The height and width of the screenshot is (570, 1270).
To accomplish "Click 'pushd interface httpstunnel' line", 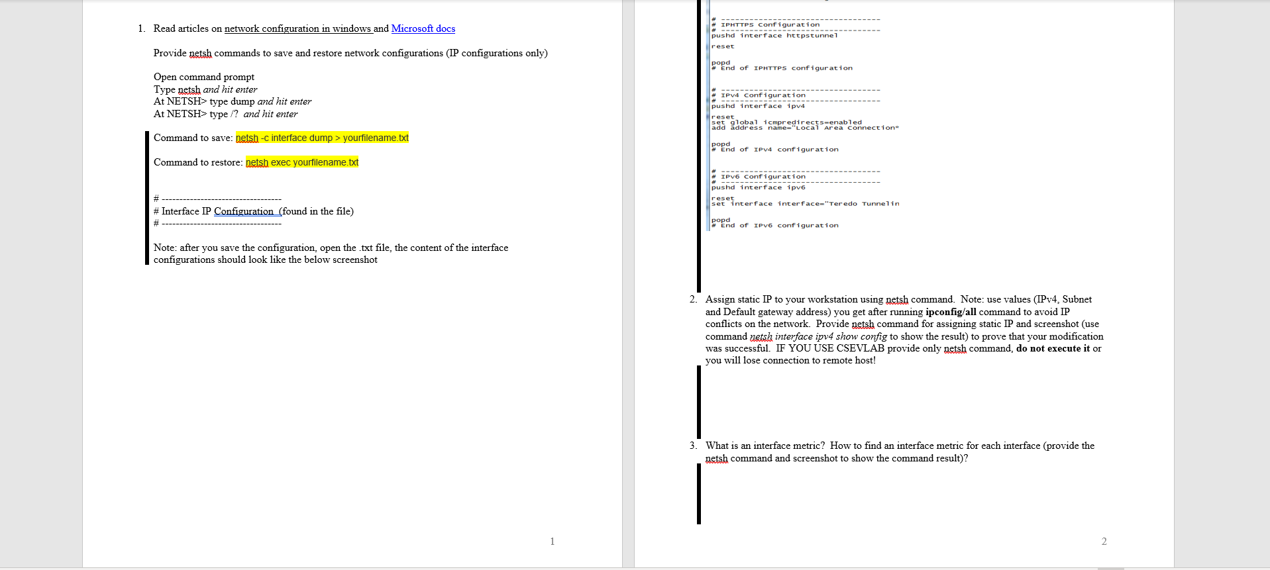I will click(x=774, y=36).
